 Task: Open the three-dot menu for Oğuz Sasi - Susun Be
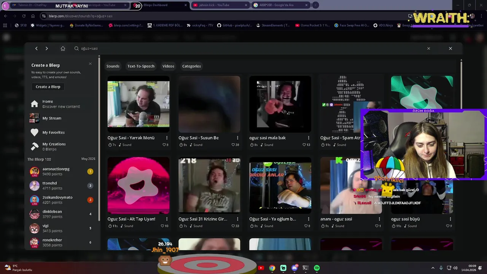237,138
